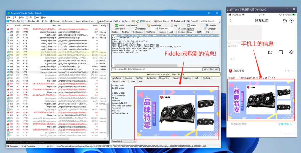This screenshot has height=153, width=301.
Task: Toggle the Stream mode button
Action: tap(55, 21)
